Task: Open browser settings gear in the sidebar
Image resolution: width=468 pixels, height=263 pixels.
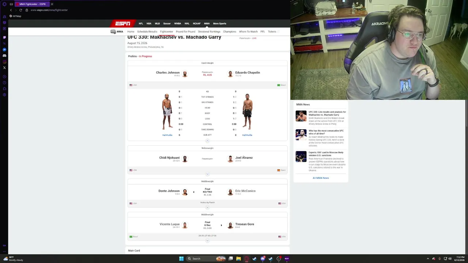Action: click(x=4, y=95)
